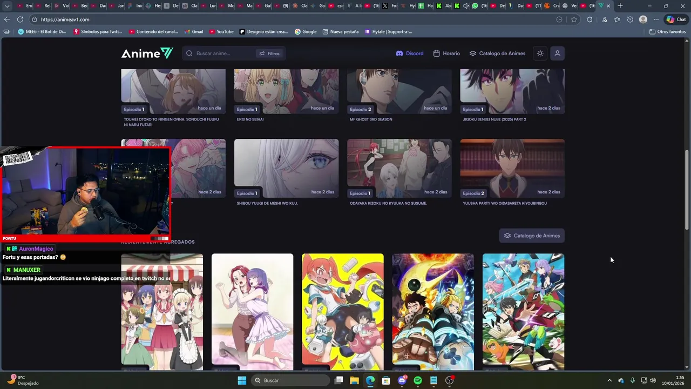Open Catalogo de Animes in the top navigation
Image resolution: width=691 pixels, height=389 pixels.
(x=497, y=53)
